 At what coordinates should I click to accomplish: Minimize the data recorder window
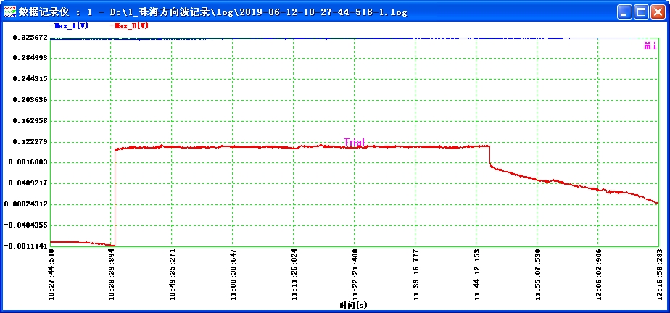[624, 12]
